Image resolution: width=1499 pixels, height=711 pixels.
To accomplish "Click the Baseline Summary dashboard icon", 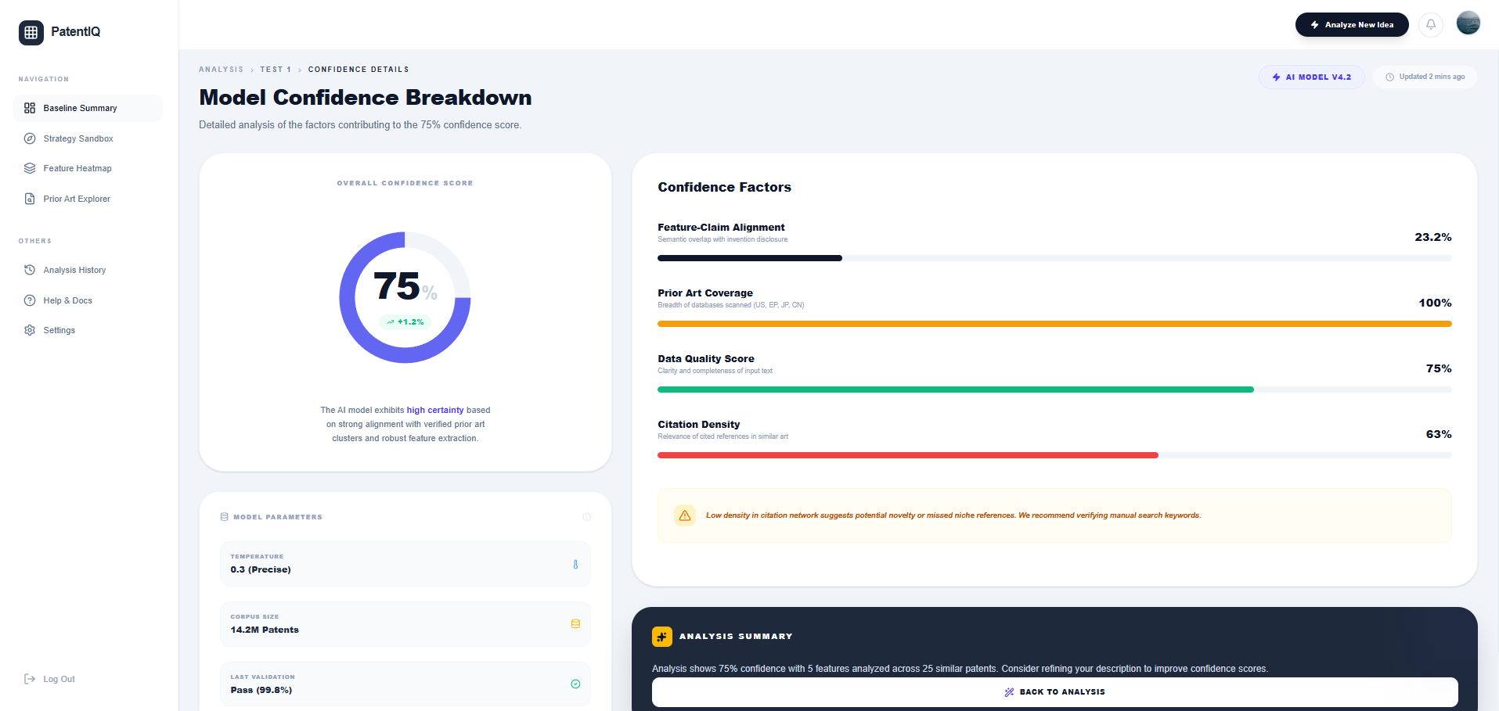I will click(x=30, y=108).
